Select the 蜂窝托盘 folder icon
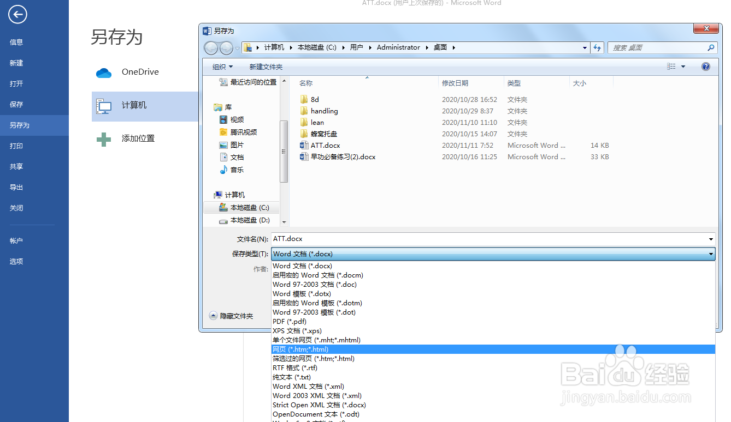731x422 pixels. click(304, 134)
